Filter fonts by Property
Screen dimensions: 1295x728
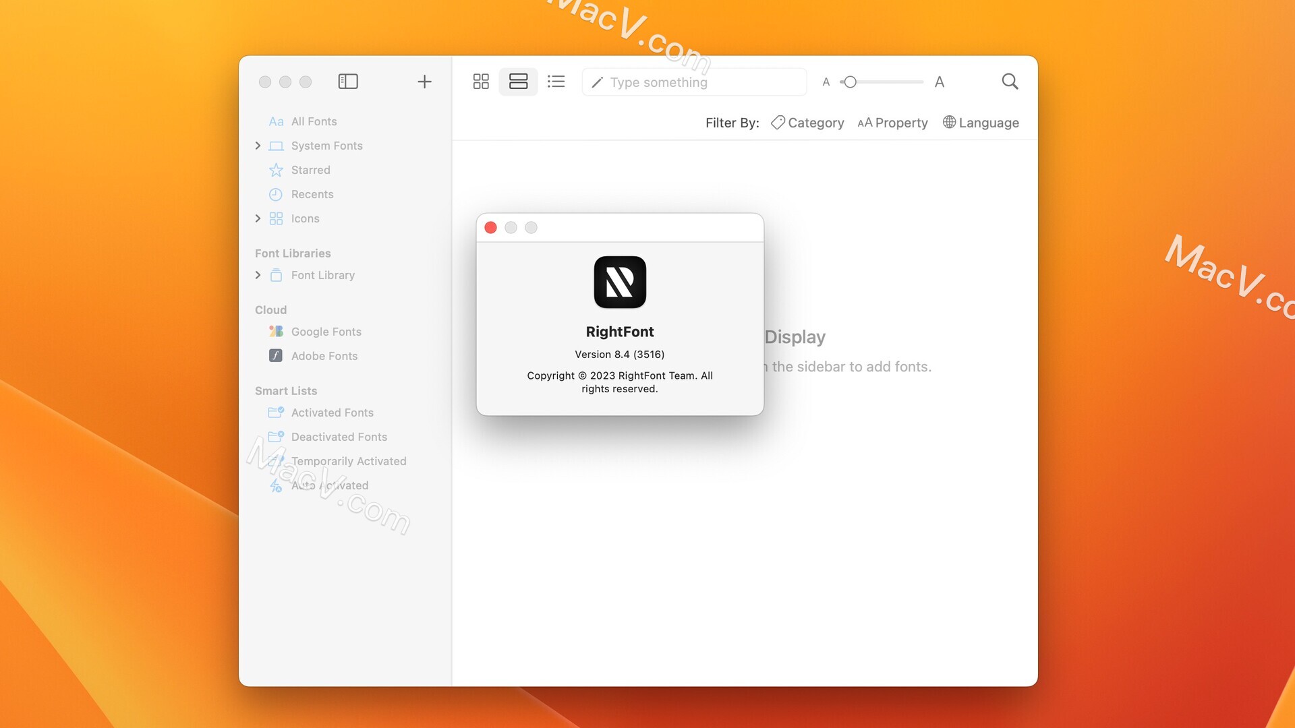892,123
